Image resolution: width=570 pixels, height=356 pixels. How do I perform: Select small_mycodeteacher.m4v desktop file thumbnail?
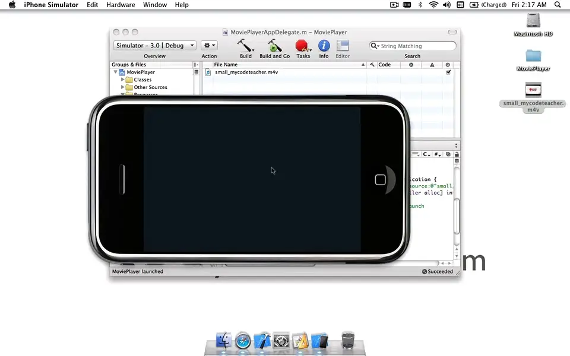pyautogui.click(x=533, y=90)
